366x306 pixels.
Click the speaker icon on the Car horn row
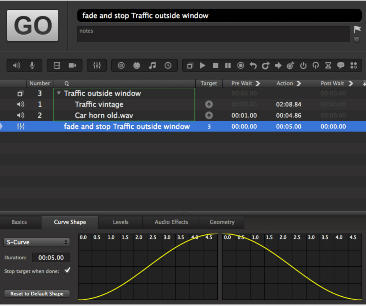tap(20, 115)
